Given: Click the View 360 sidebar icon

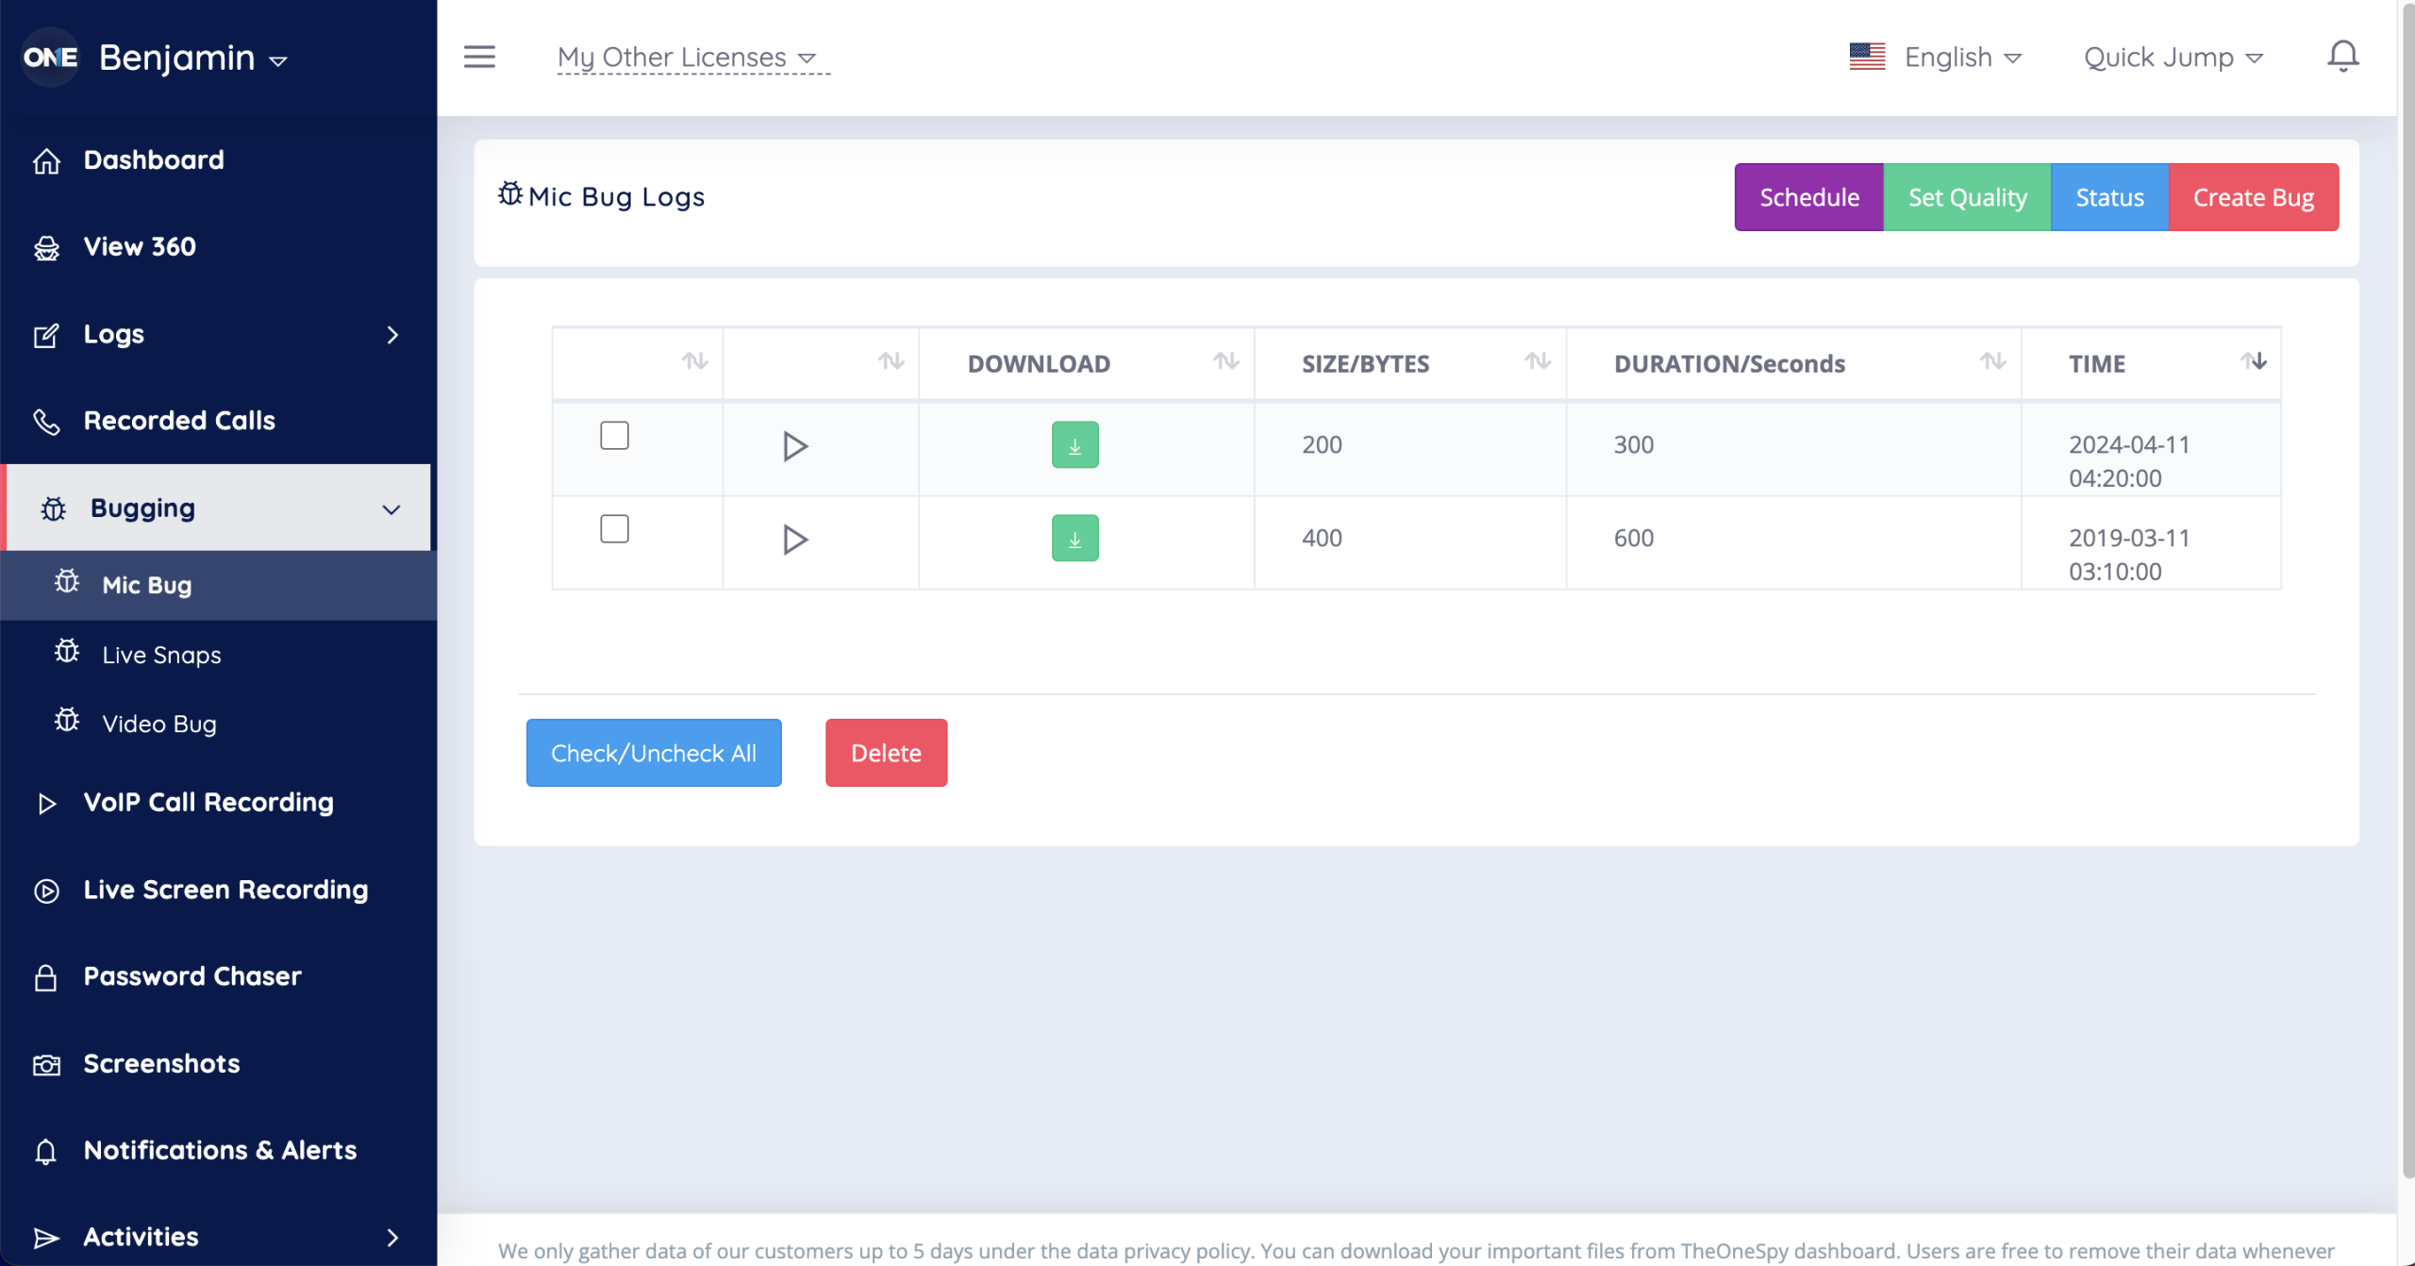Looking at the screenshot, I should 46,248.
